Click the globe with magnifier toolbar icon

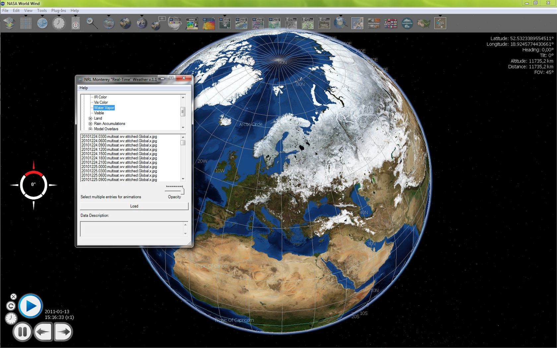(x=341, y=23)
